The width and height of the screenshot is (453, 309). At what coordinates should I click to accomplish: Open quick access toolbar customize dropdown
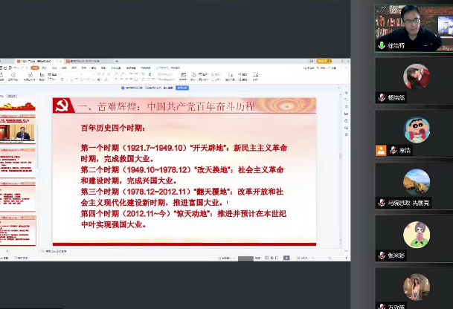27,68
